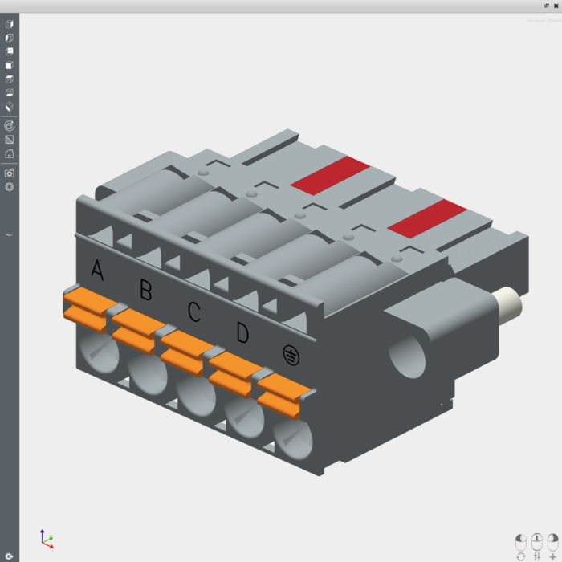
Task: Click the second cube view icon
Action: coord(10,38)
